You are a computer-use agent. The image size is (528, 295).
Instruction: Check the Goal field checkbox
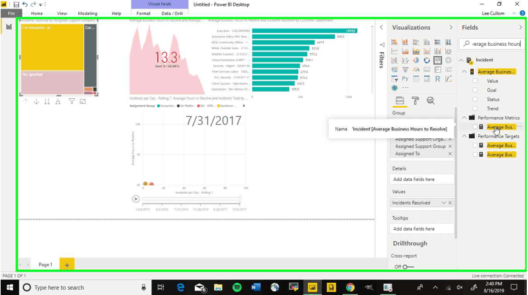475,90
